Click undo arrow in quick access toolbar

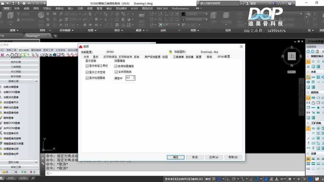(x=29, y=3)
